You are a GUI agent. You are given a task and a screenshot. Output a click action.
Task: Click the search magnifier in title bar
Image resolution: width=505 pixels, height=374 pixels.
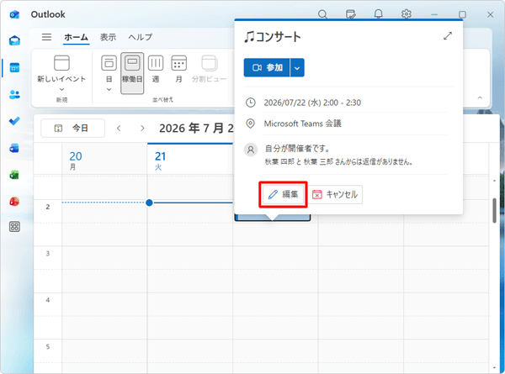click(322, 14)
